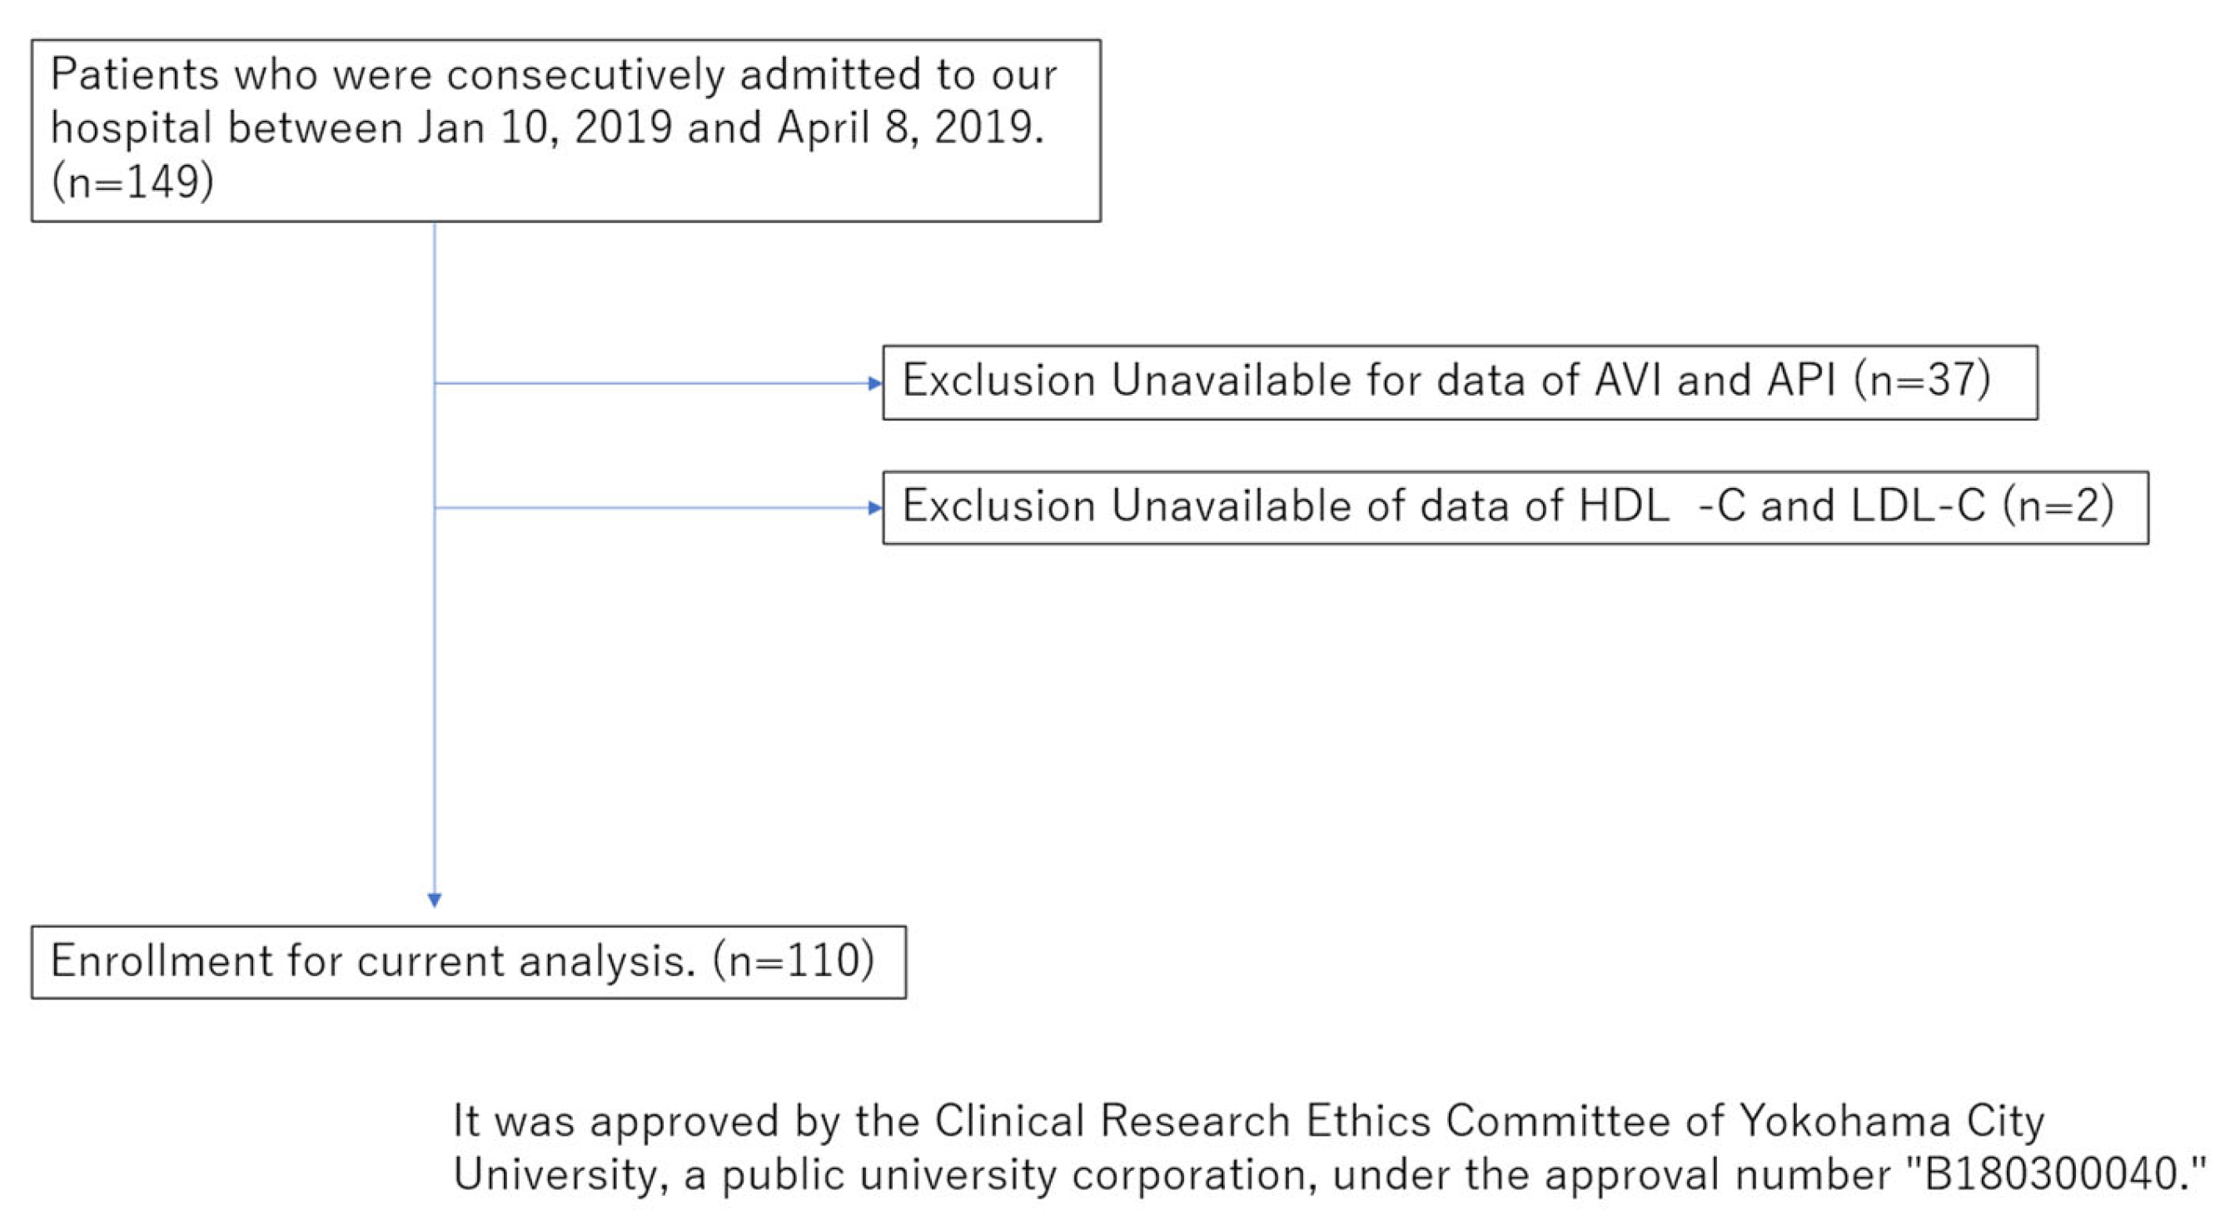Viewport: 2240px width, 1226px height.
Task: Click horizontal line leading to AVI exclusion box
Action: click(x=652, y=383)
